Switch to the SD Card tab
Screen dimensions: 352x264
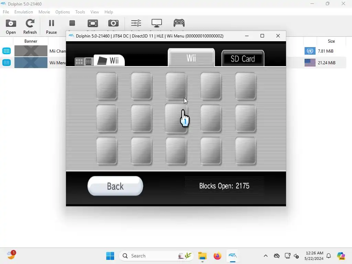click(x=243, y=58)
